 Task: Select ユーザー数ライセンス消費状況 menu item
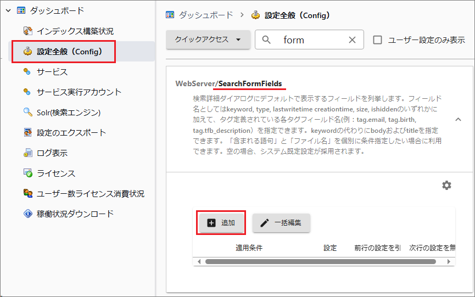91,194
